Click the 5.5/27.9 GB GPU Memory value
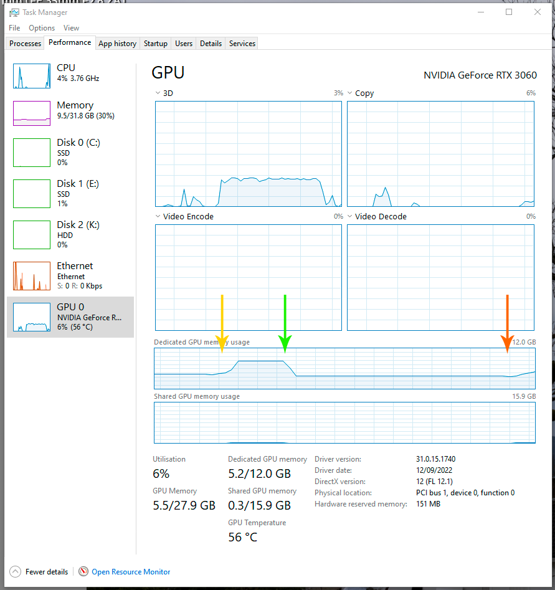This screenshot has height=590, width=555. click(184, 505)
